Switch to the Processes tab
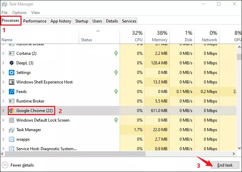The height and width of the screenshot is (172, 242). coord(11,20)
